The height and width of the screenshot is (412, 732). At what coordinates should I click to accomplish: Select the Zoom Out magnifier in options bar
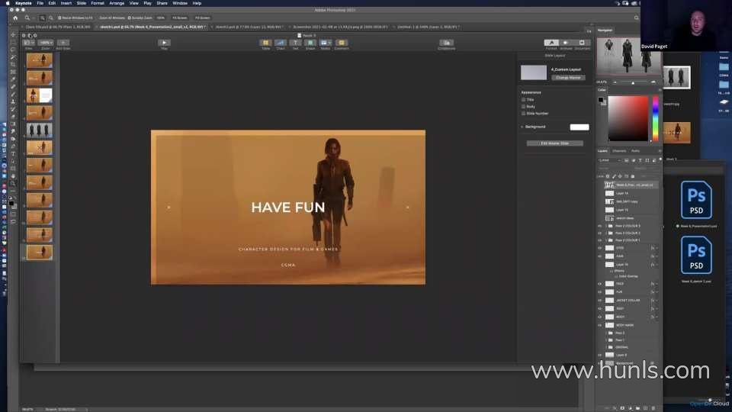tap(51, 18)
